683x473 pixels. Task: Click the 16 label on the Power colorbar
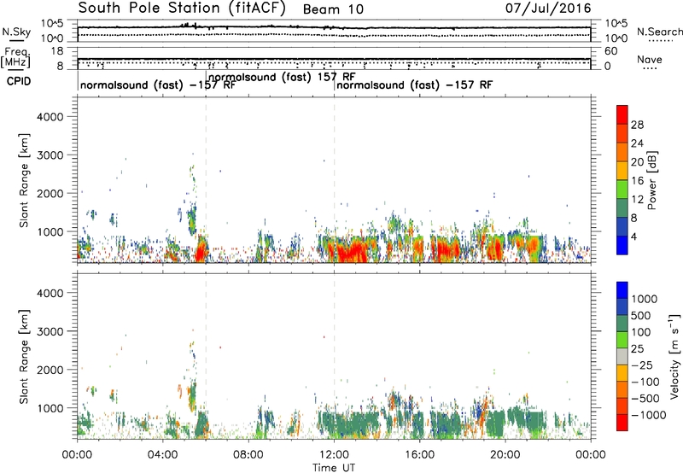[x=637, y=181]
